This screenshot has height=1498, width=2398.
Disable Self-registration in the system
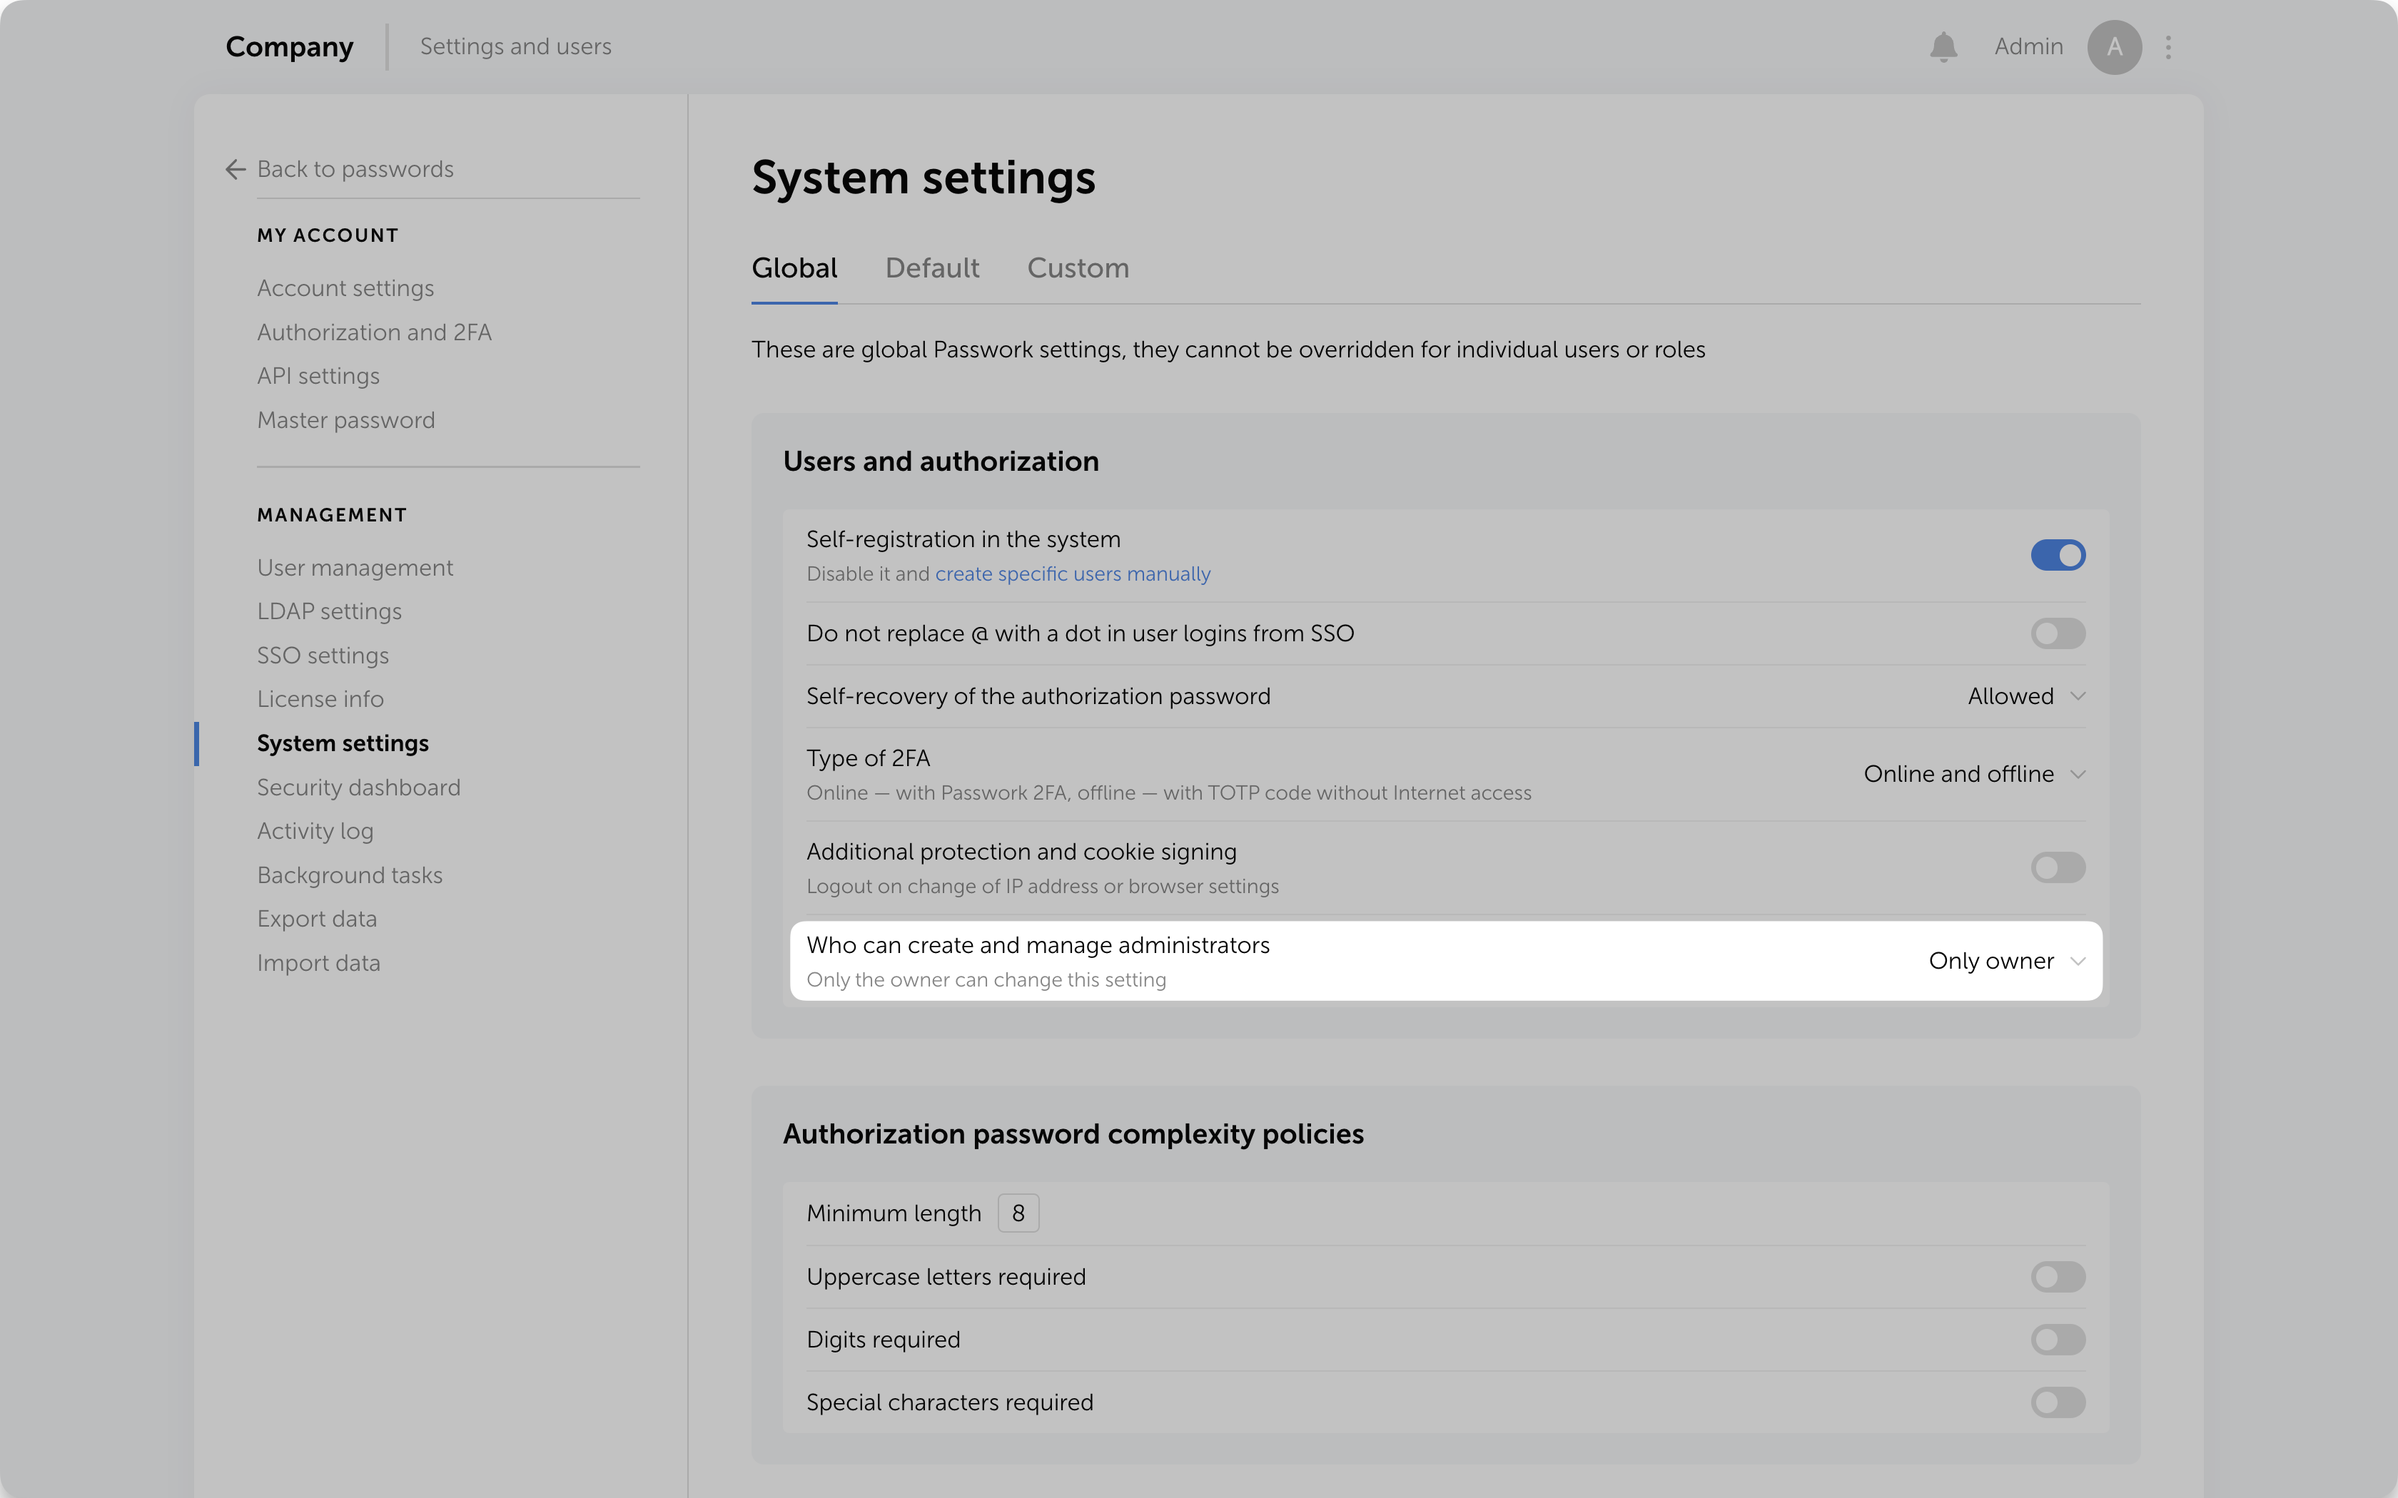[x=2058, y=555]
